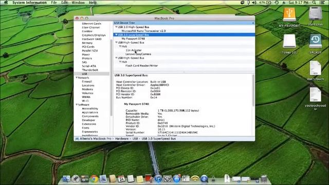329x185 pixels.
Task: Click the Hardware breadcrumb in path bar
Action: click(122, 139)
